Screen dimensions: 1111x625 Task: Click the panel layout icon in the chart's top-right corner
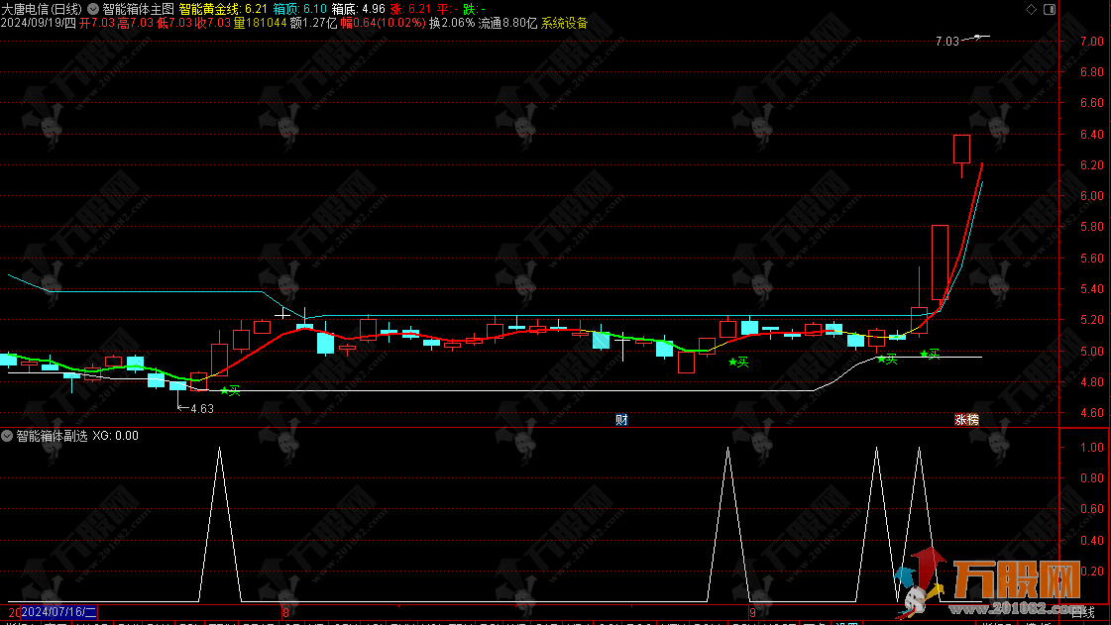(1050, 9)
